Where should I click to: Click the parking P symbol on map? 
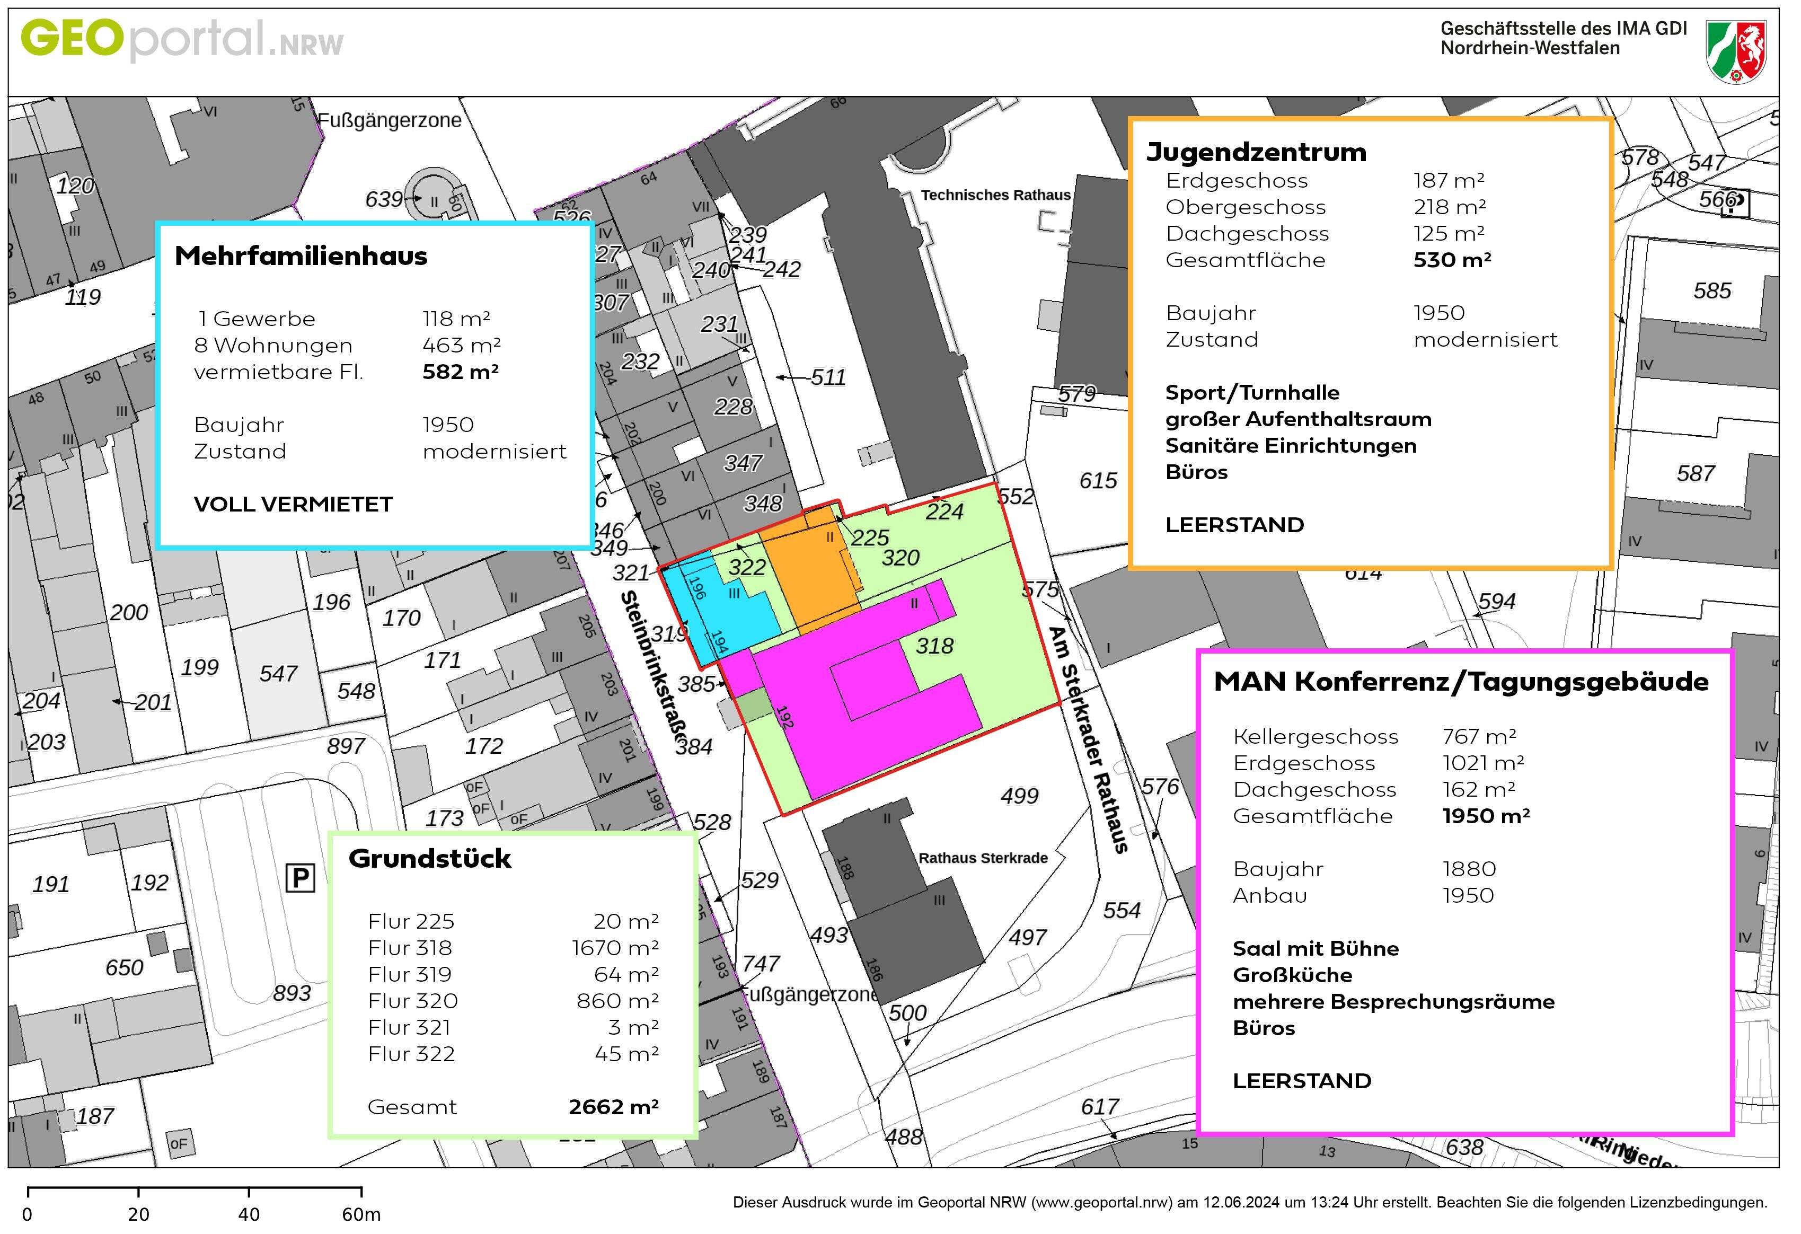click(300, 878)
